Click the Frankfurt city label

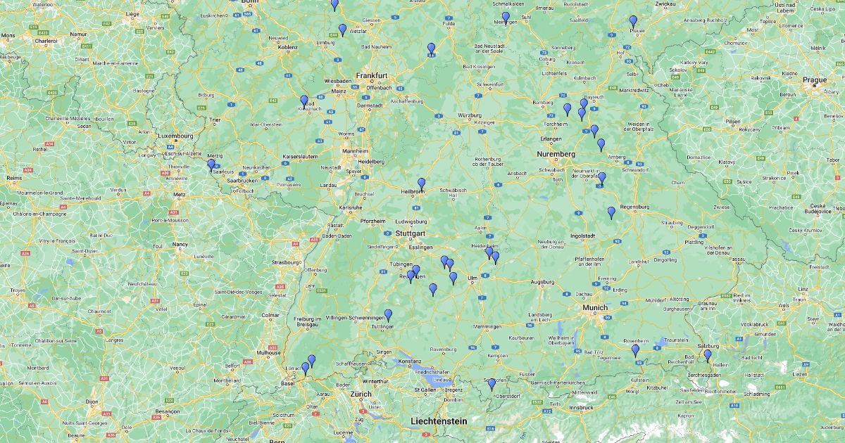click(372, 75)
